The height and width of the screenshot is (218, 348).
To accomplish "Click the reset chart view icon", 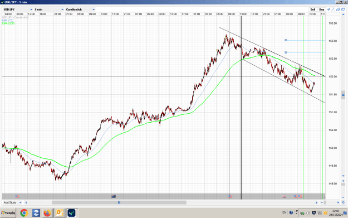I will pyautogui.click(x=343, y=202).
